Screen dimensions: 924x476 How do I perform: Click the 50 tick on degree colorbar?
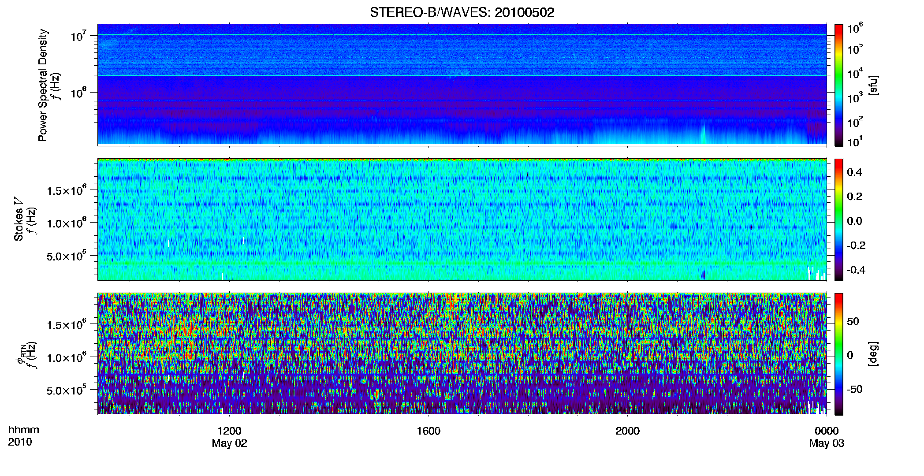[853, 321]
